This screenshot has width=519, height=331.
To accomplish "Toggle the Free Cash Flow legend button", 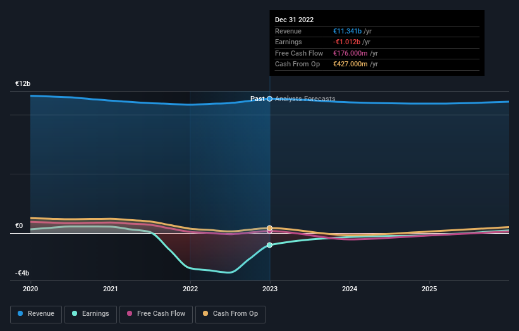I will pos(156,314).
